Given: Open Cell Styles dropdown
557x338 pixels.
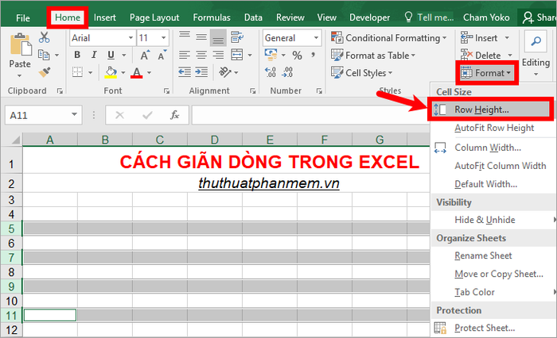Looking at the screenshot, I should (361, 73).
